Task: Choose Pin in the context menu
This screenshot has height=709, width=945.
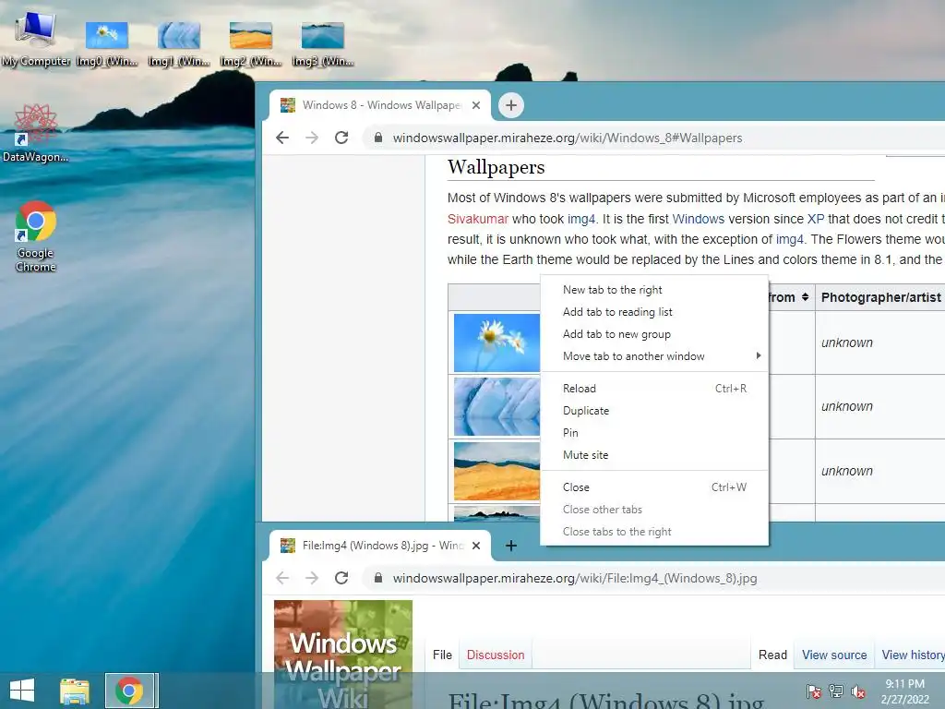Action: click(654, 433)
